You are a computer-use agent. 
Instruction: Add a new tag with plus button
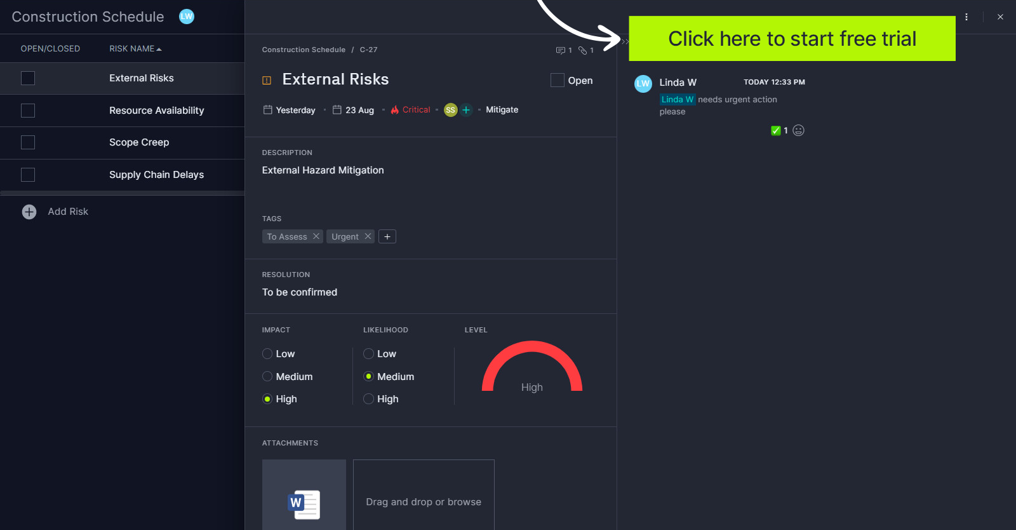pos(387,236)
